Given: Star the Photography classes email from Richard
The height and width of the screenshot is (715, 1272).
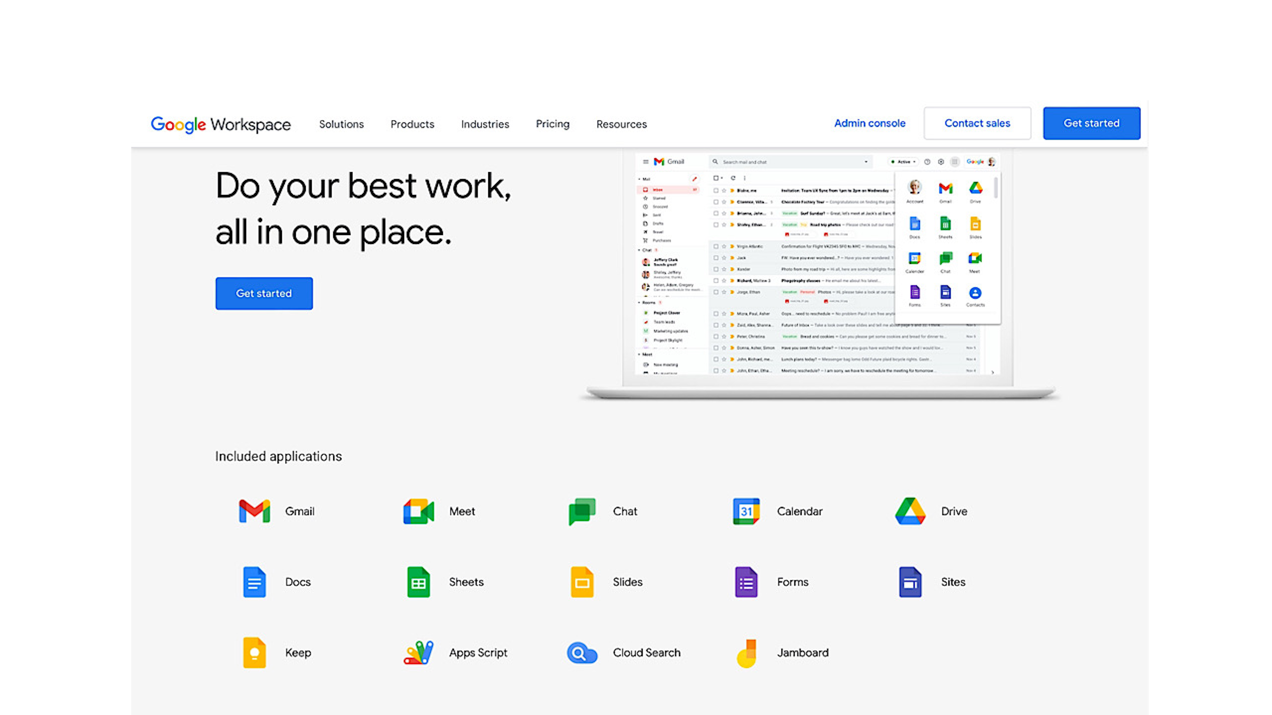Looking at the screenshot, I should tap(724, 281).
